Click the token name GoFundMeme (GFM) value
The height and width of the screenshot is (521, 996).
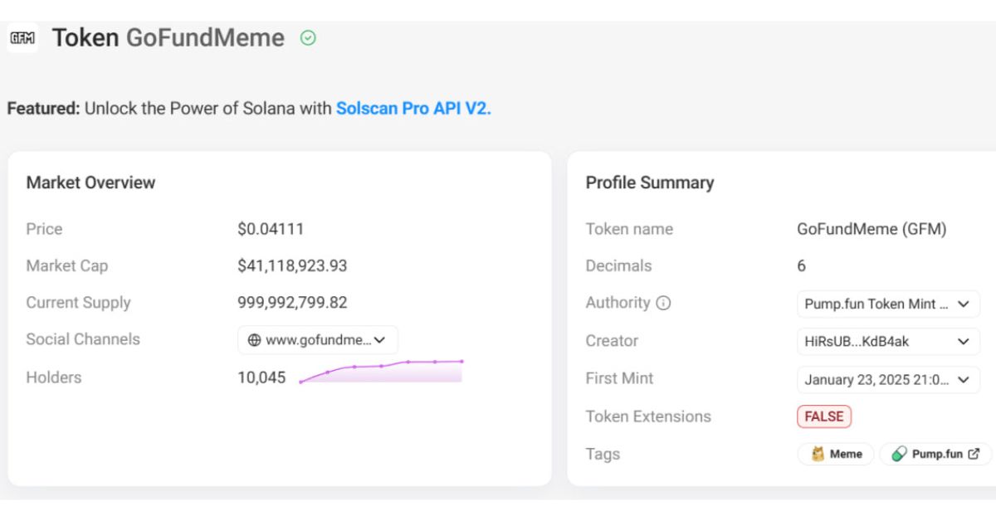(x=871, y=229)
